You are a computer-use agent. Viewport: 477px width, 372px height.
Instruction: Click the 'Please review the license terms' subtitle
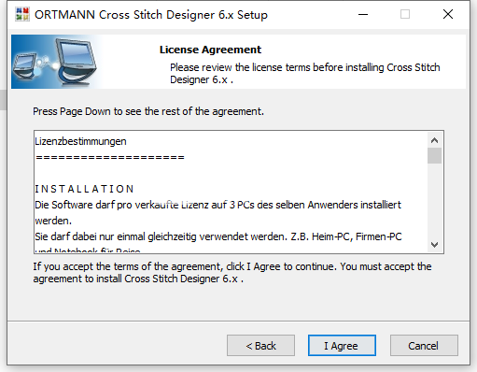tap(305, 74)
